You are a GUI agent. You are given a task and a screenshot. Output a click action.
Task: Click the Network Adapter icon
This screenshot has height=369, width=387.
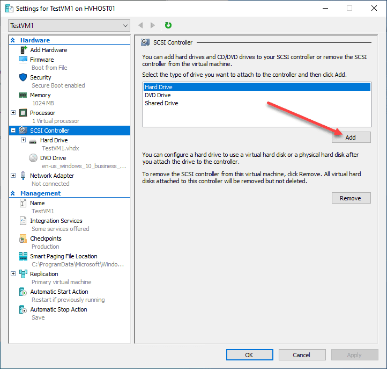23,175
